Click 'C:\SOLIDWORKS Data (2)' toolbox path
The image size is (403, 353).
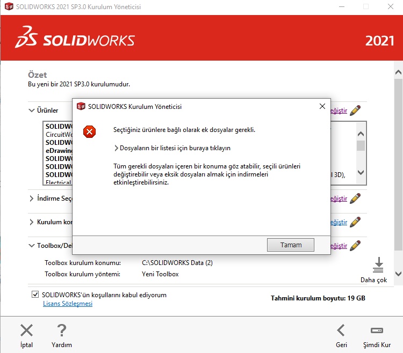[x=177, y=263]
